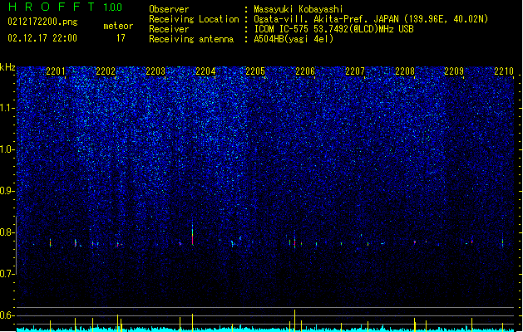
Task: Click receiving location Ogata-vill. Akita-Pref. JAPAN text
Action: tap(371, 19)
